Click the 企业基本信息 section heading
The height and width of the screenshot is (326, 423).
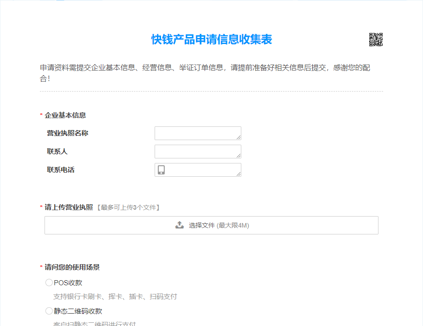tap(65, 115)
